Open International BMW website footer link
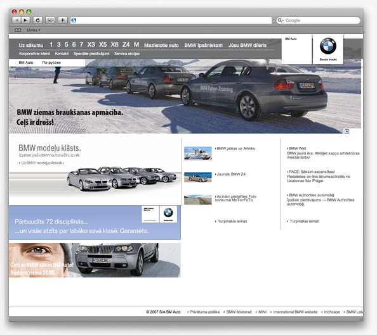This screenshot has width=377, height=335. pos(294,312)
